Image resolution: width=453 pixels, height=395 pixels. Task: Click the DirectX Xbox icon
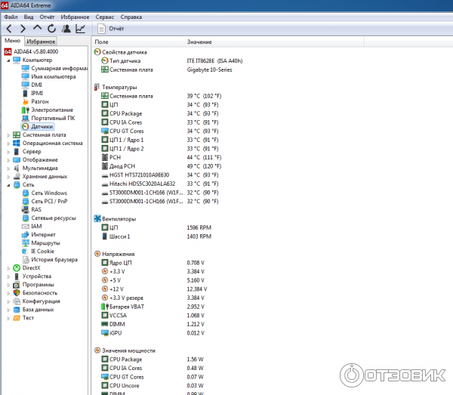pyautogui.click(x=17, y=268)
